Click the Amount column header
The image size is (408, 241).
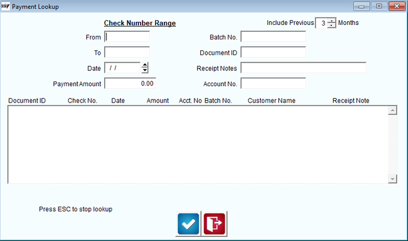tap(158, 101)
